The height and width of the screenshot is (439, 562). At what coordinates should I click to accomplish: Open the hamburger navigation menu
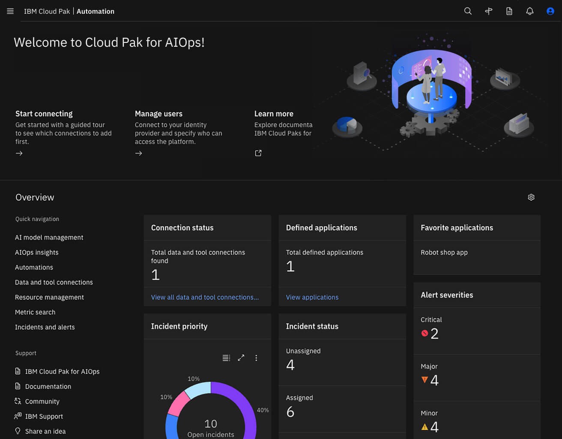[x=10, y=11]
